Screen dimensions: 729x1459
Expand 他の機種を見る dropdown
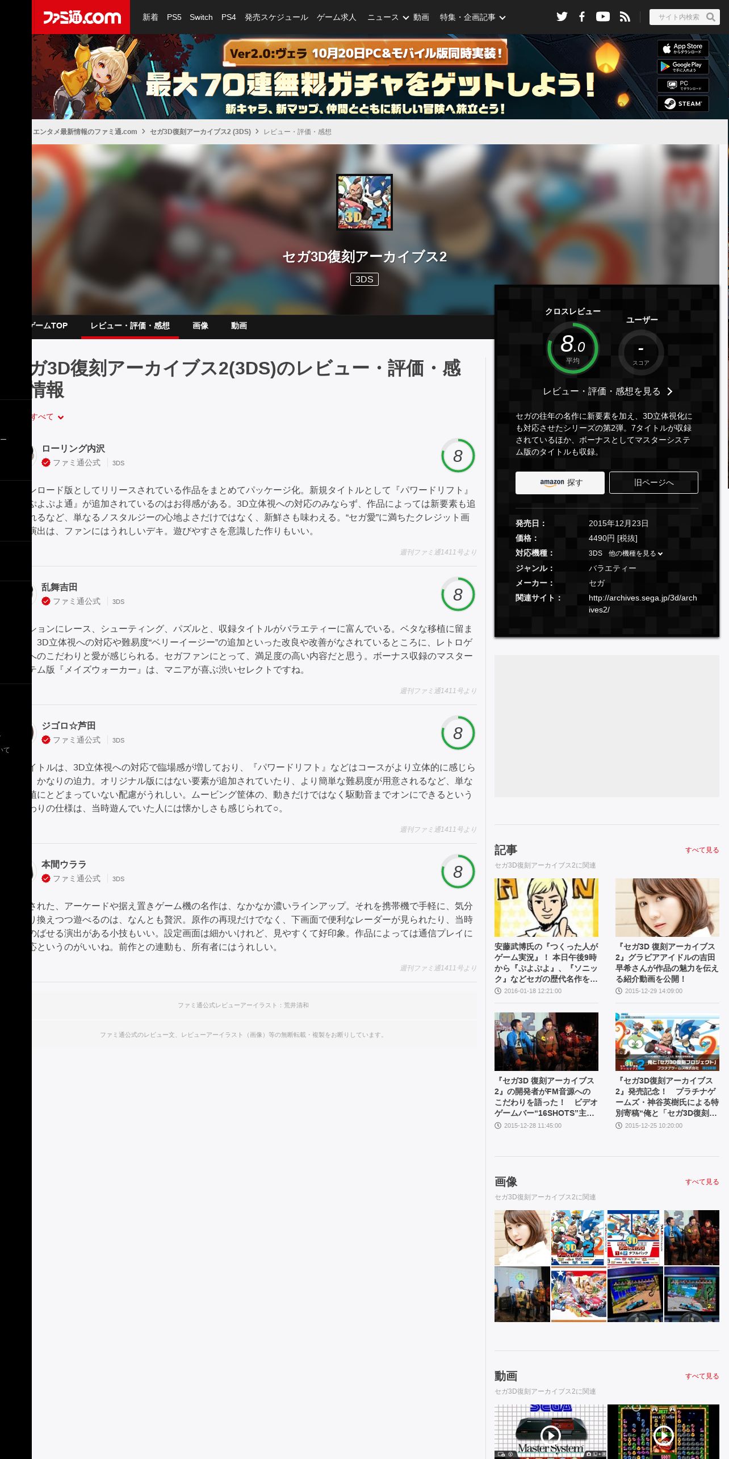coord(635,553)
